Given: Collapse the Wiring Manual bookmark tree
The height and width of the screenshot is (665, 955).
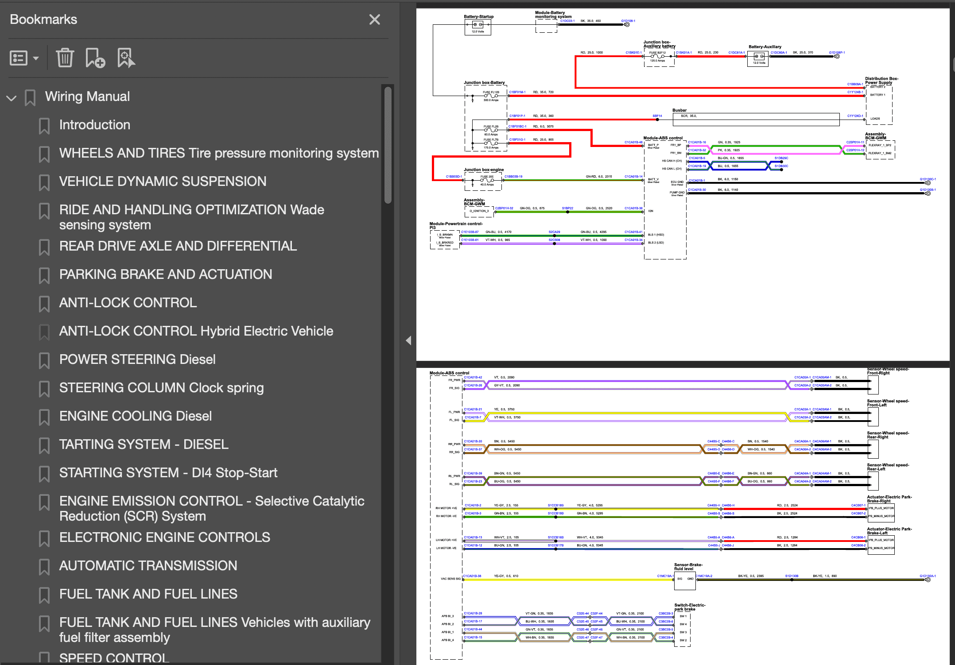Looking at the screenshot, I should (12, 98).
